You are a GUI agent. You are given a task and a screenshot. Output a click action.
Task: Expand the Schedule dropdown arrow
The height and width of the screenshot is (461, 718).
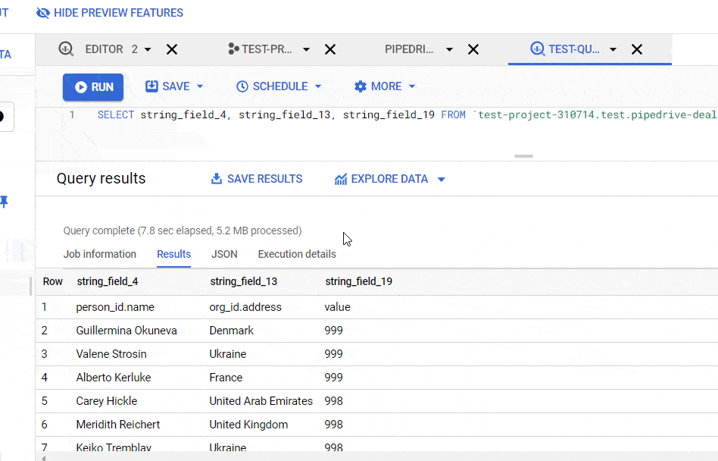tap(318, 86)
